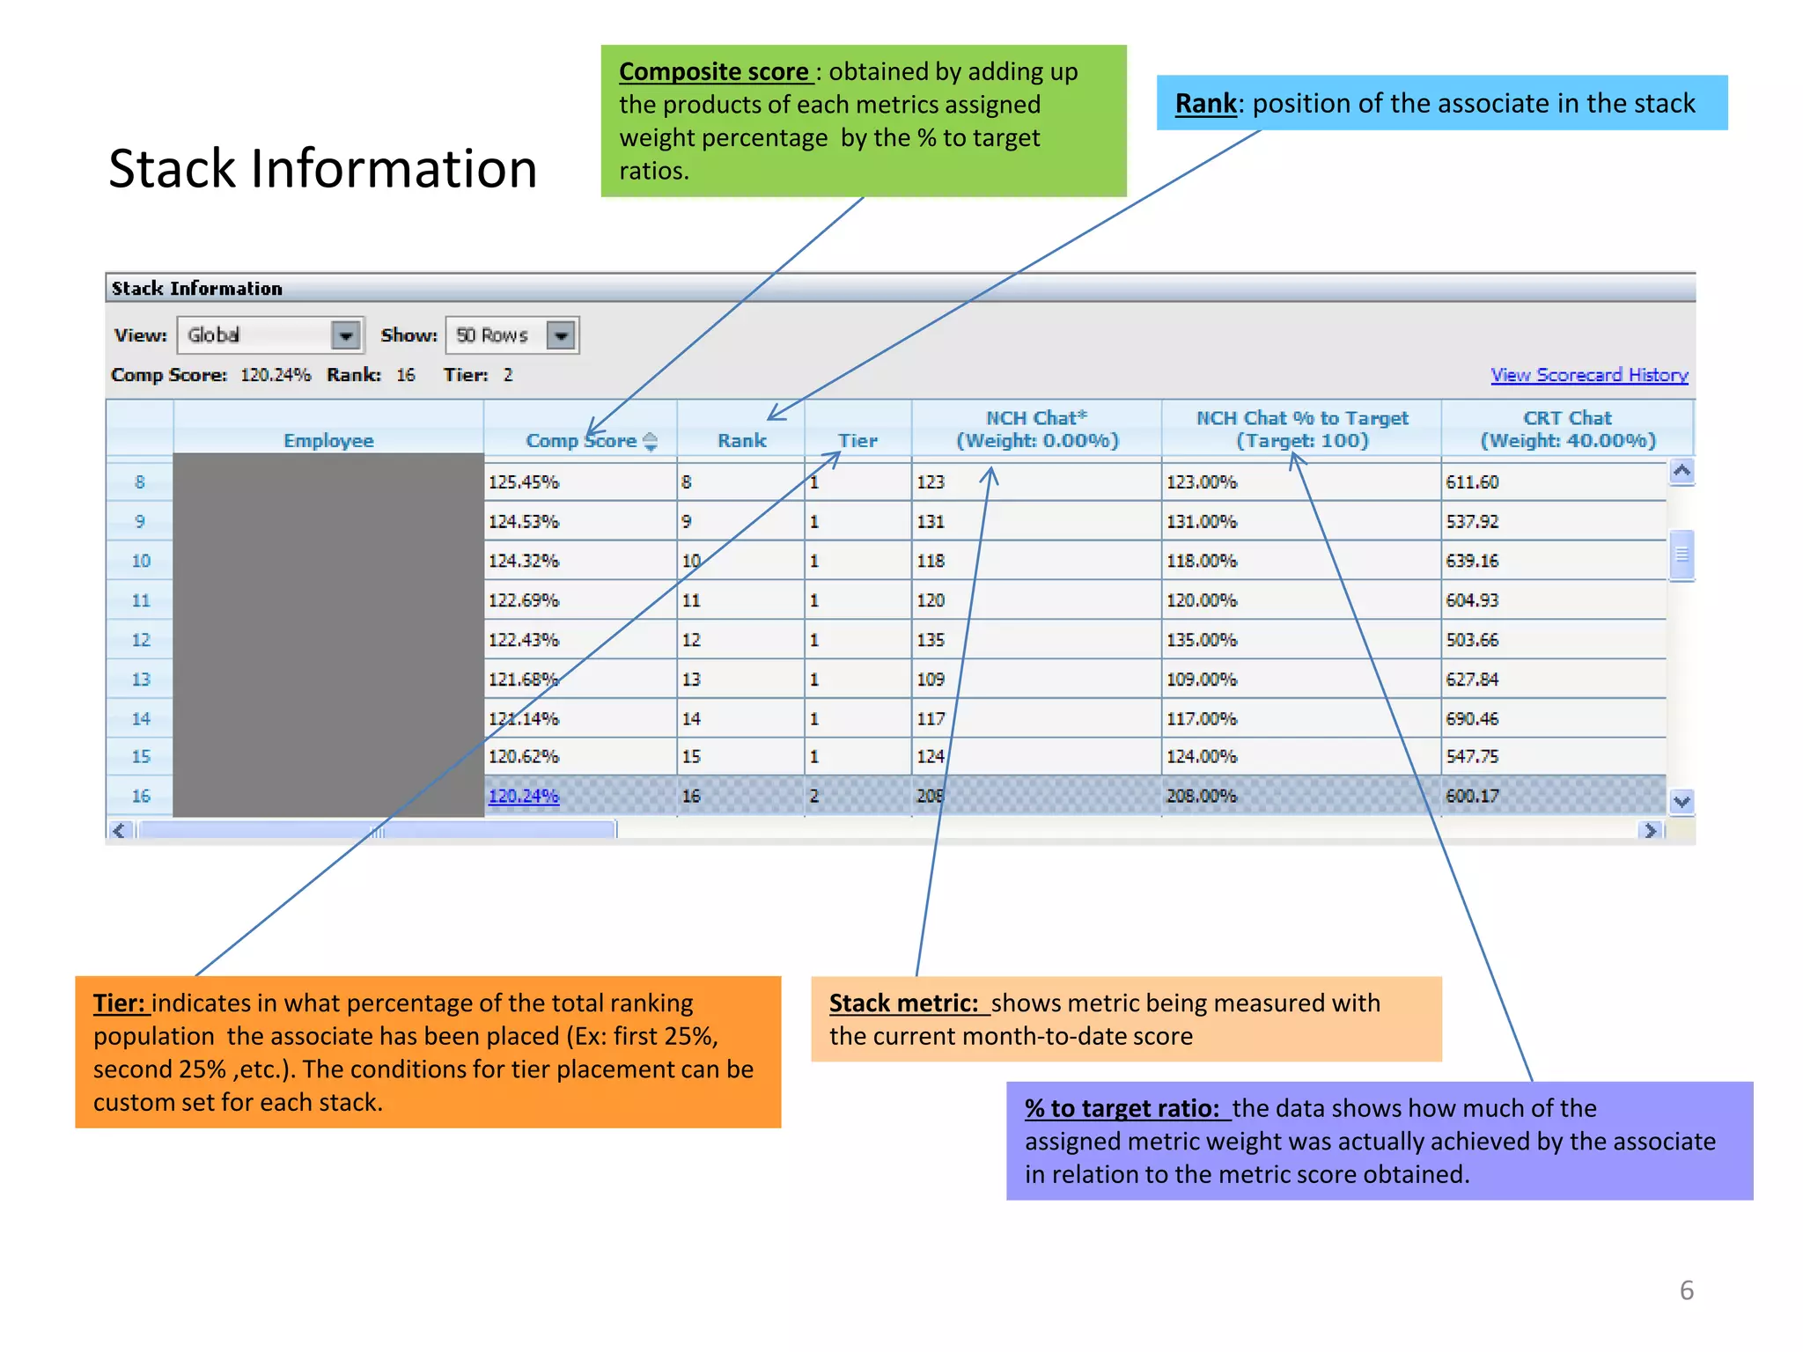This screenshot has width=1803, height=1352.
Task: Click the 125.45% comp score cell
Action: [x=524, y=481]
